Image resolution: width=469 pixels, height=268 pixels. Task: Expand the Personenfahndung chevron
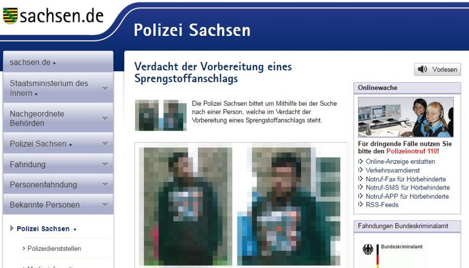(x=105, y=184)
